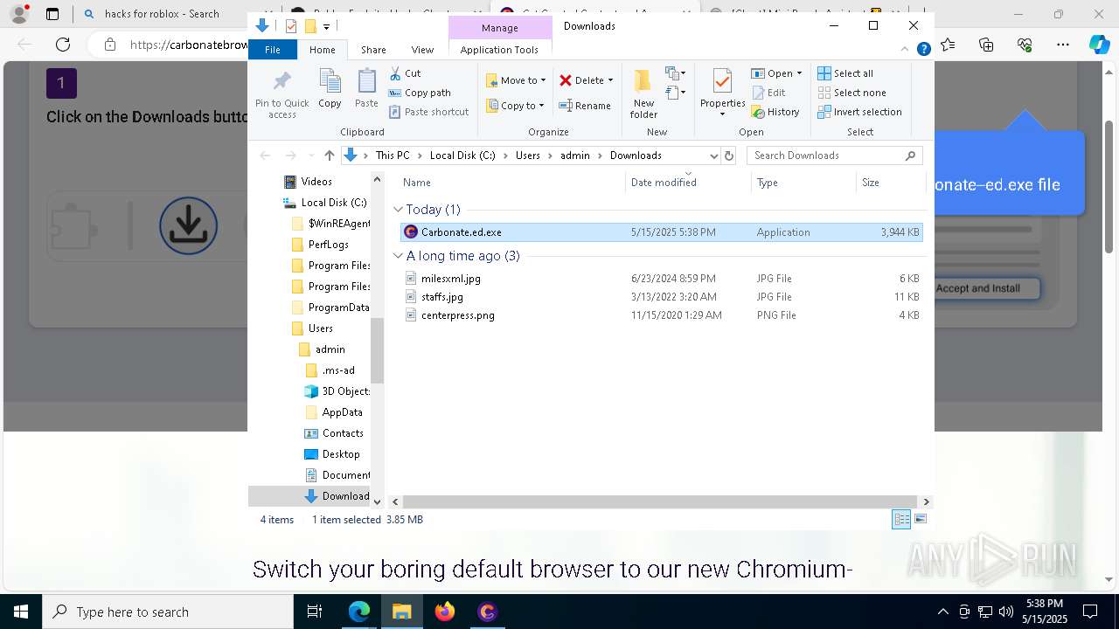The image size is (1119, 629).
Task: Switch to the View tab
Action: [x=422, y=50]
